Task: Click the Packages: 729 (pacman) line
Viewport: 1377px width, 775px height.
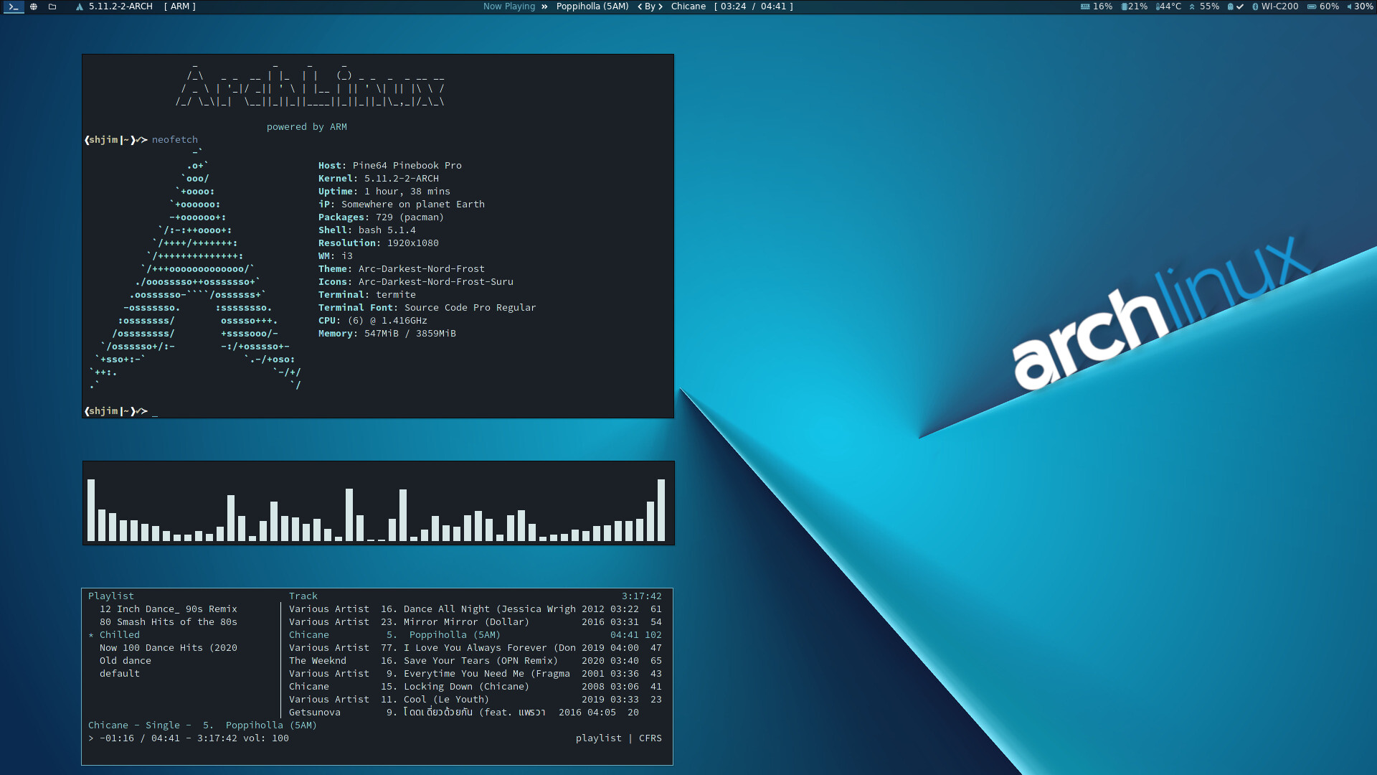Action: click(x=382, y=217)
